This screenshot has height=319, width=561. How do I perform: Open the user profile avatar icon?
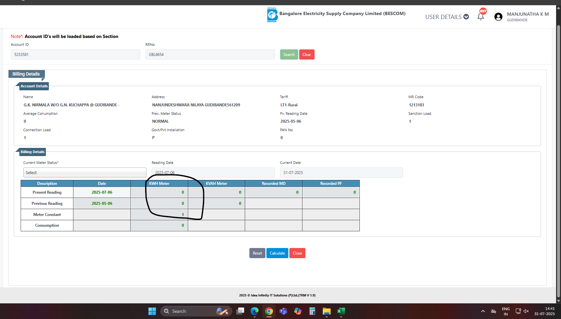[498, 17]
